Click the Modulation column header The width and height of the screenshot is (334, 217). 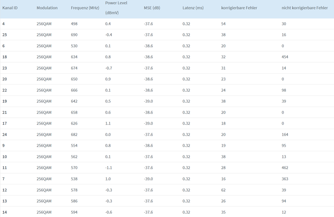47,8
